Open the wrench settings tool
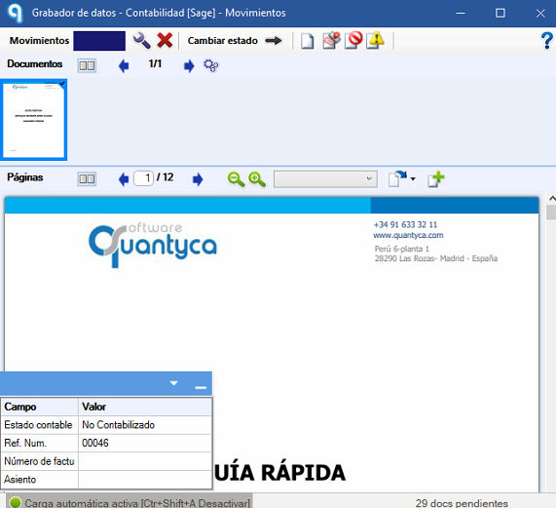556x508 pixels. coord(141,41)
